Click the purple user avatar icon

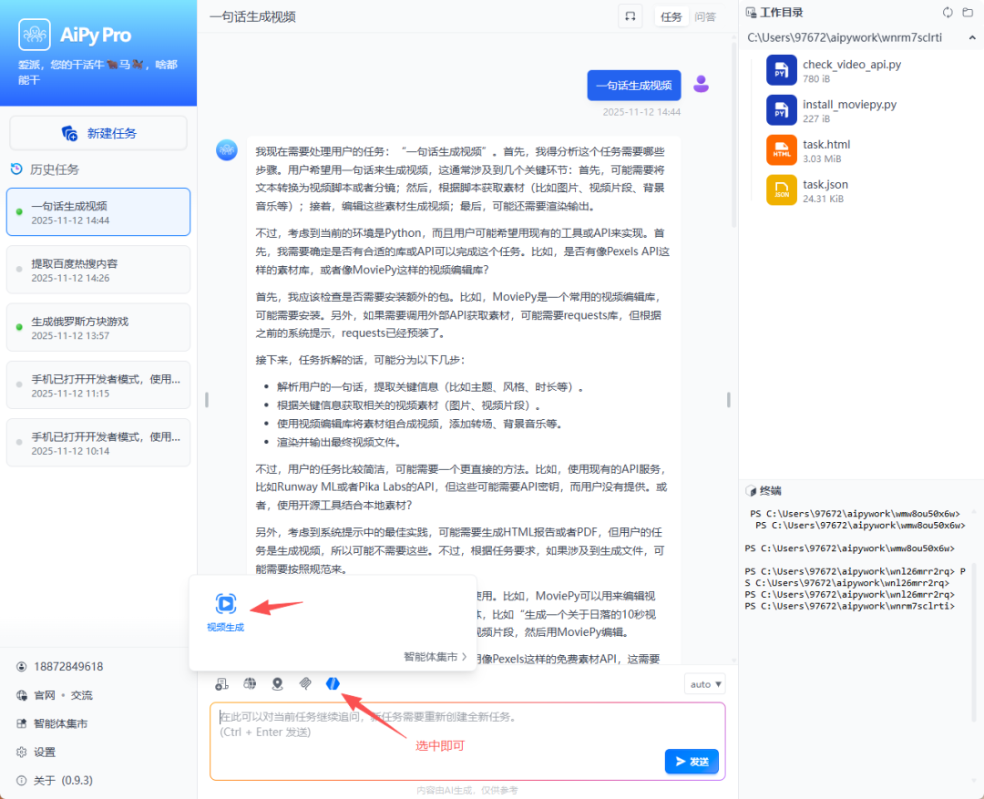coord(701,84)
